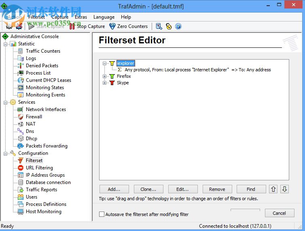
Task: Click the lock toolbar icon
Action: (169, 26)
